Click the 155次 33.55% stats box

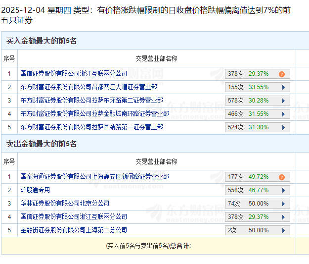(258, 87)
